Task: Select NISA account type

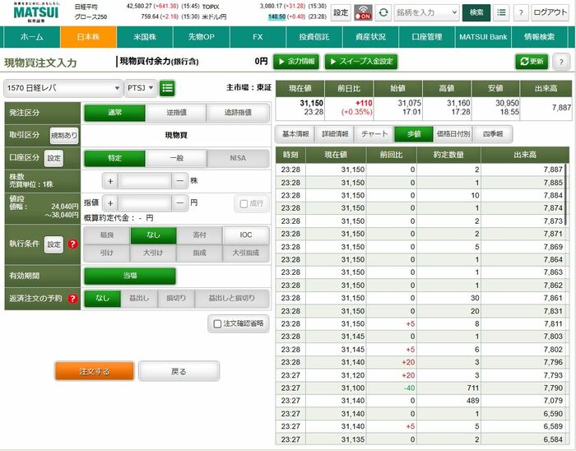Action: [238, 158]
